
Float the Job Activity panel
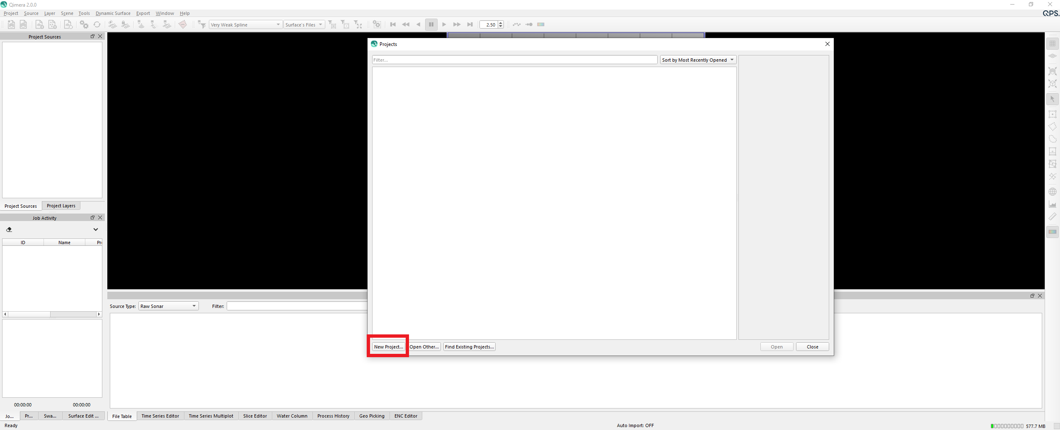93,218
